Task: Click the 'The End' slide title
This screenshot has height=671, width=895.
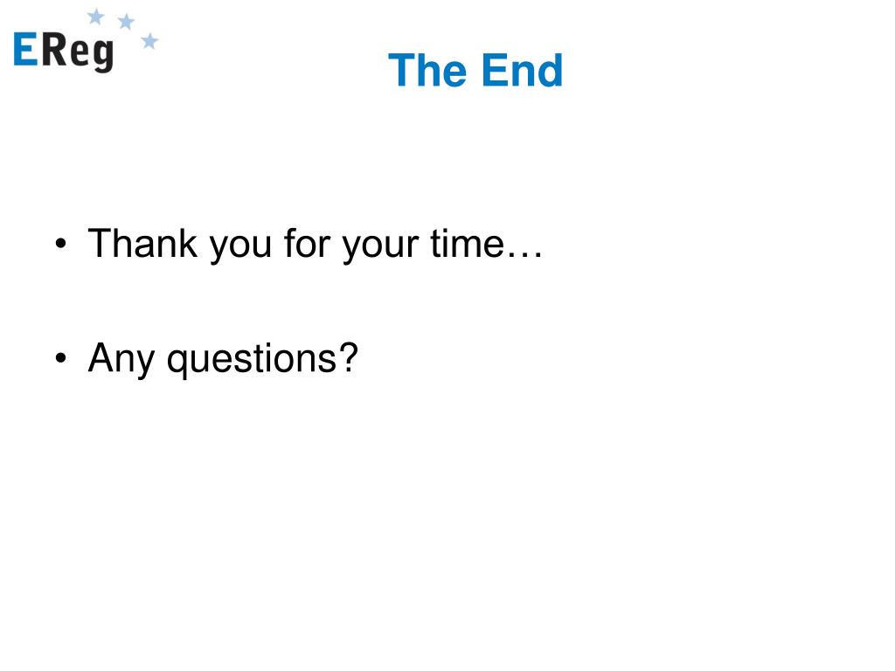Action: pyautogui.click(x=475, y=70)
